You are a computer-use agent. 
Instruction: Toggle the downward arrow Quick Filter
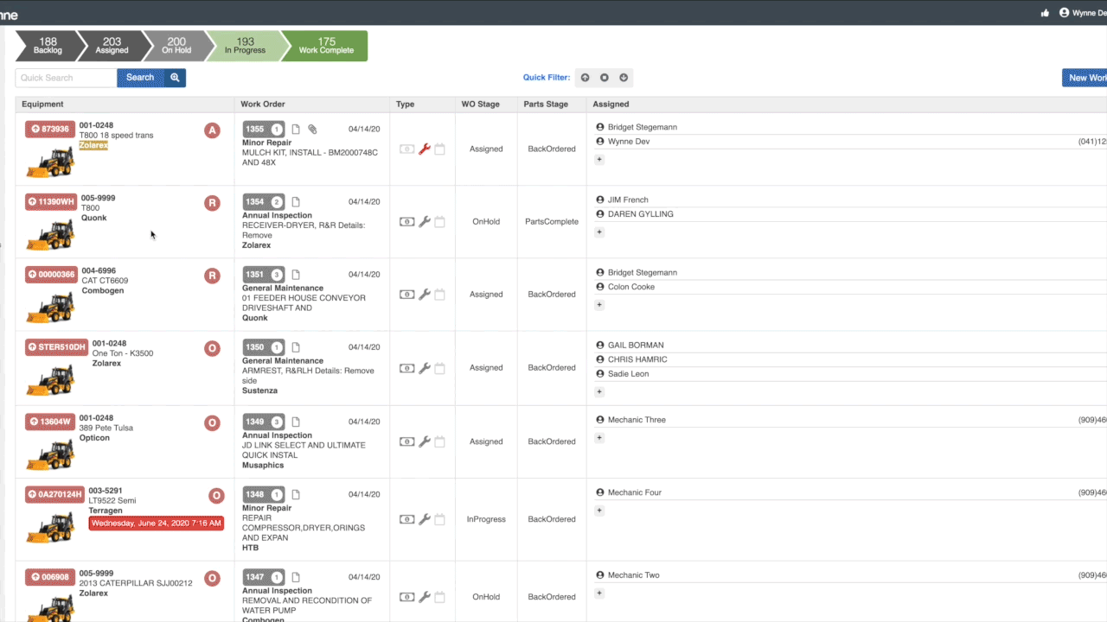tap(623, 77)
